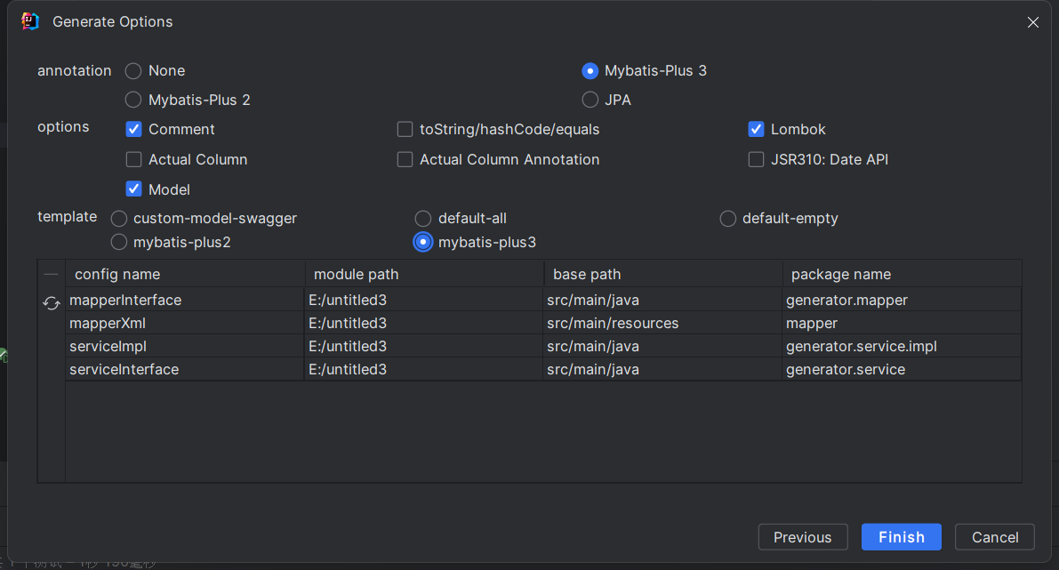Viewport: 1059px width, 570px height.
Task: Select the mapperXml config row
Action: point(543,323)
